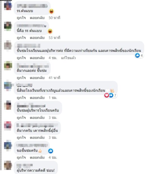The image size is (152, 174).
Task: Open heart and like reactions showing 7
Action: coord(110,95)
